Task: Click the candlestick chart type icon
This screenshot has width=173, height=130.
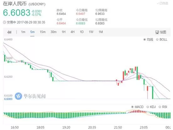Action: tap(9, 32)
